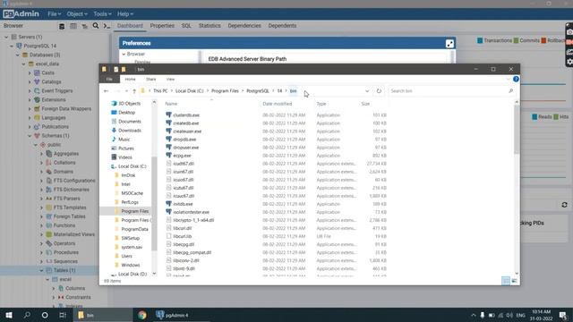Select dropdb.exe file

click(x=184, y=140)
